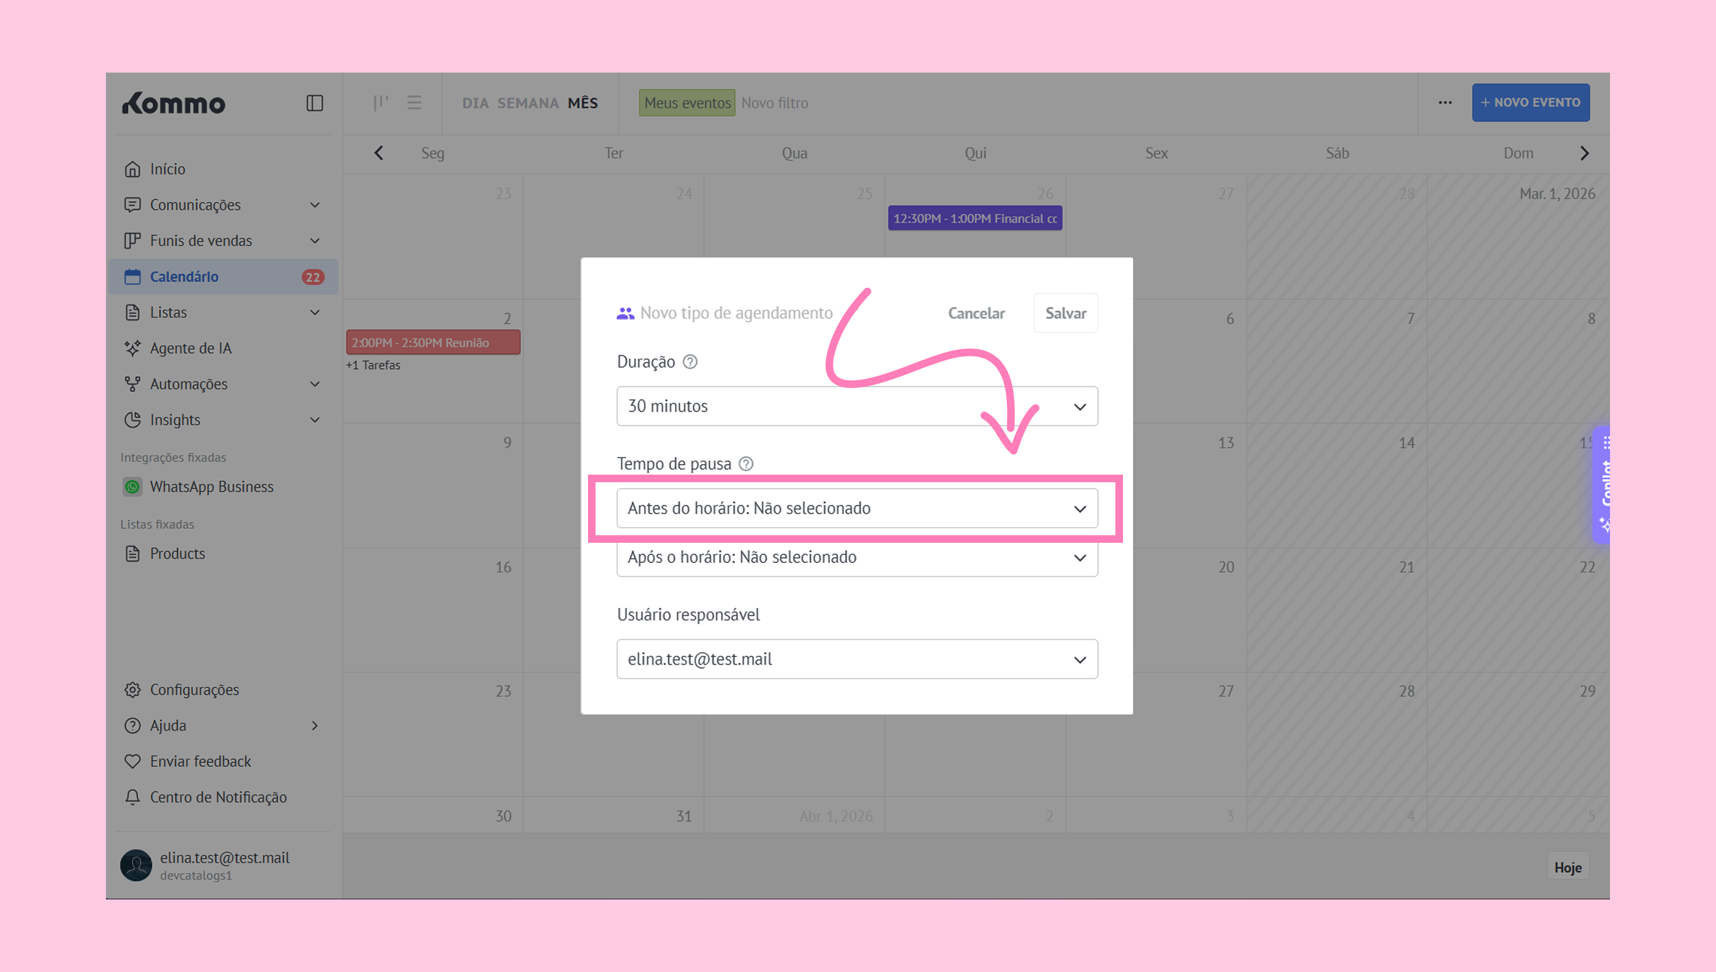
Task: Open Após o horário dropdown
Action: pos(857,557)
